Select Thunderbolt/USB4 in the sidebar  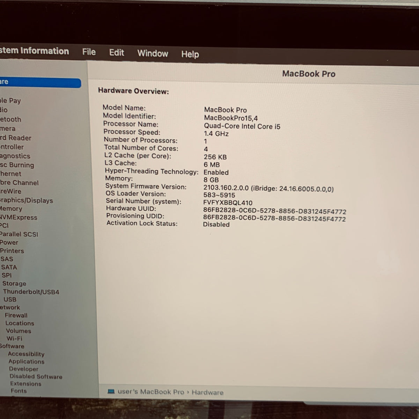click(x=31, y=292)
